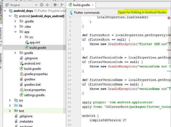
Task: Click the src folder icon
Action: (27, 37)
